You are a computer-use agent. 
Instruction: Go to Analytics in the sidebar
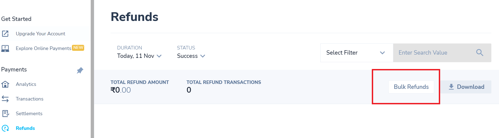(x=26, y=84)
